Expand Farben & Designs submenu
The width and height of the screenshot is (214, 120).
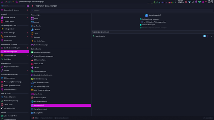coord(27,33)
